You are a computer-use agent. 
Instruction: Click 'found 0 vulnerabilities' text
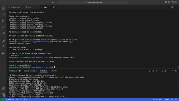[20, 65]
